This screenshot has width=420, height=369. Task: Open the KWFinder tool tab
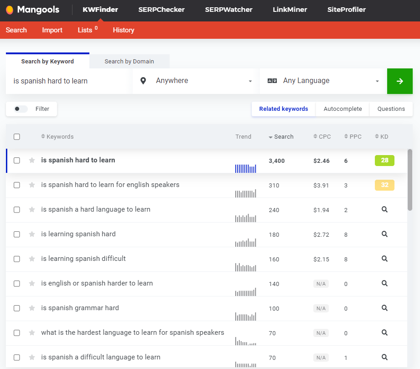pyautogui.click(x=100, y=10)
